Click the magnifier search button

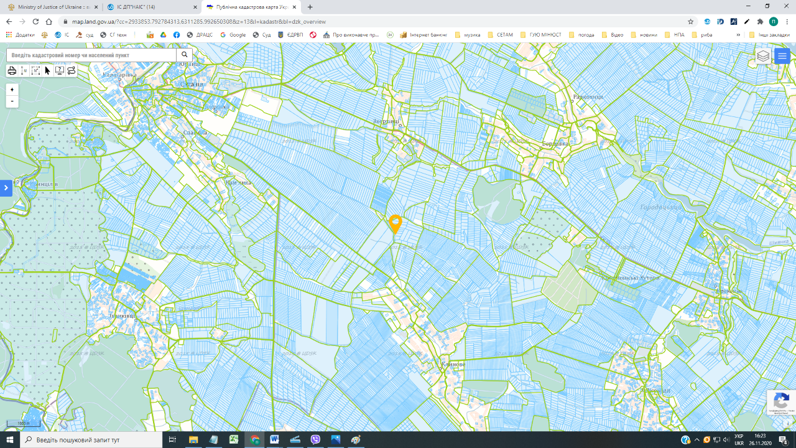click(184, 55)
